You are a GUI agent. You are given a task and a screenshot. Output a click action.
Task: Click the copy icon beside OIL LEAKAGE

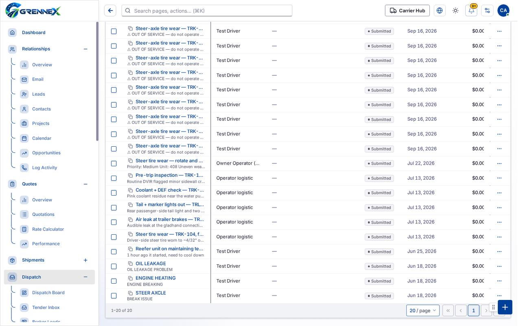(x=130, y=264)
